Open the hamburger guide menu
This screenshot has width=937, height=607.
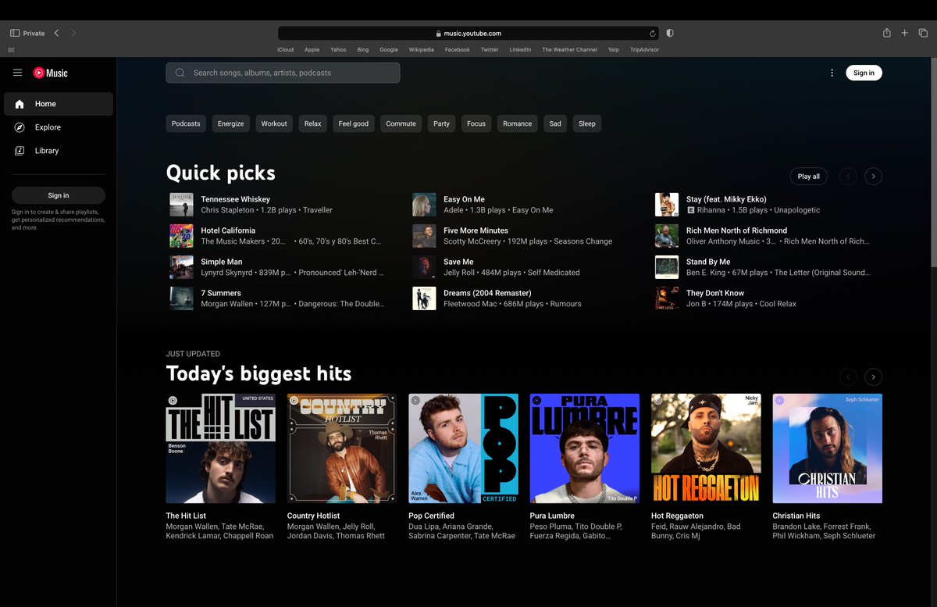17,73
